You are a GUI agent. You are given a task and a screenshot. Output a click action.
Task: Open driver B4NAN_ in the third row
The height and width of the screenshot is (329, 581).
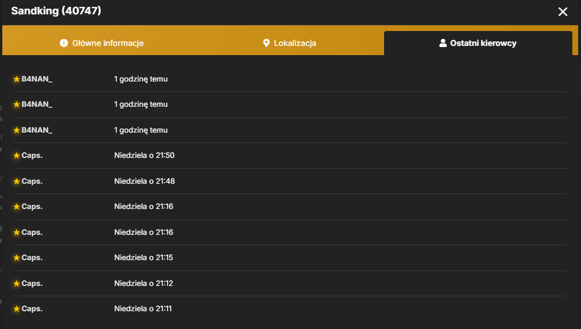[37, 130]
